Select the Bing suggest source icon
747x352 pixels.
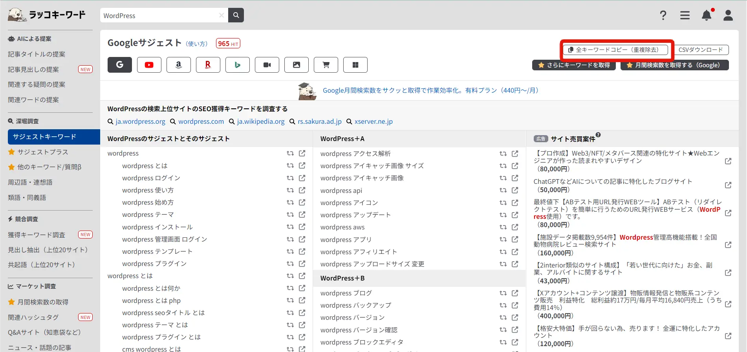pos(238,65)
